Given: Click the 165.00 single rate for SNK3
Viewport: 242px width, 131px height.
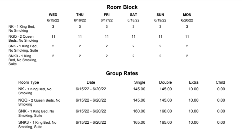Looking at the screenshot, I should pyautogui.click(x=139, y=122).
